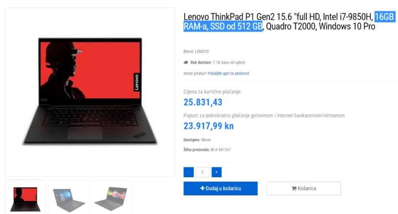The width and height of the screenshot is (398, 214).
Task: Click the minus quantity button
Action: pos(189,172)
